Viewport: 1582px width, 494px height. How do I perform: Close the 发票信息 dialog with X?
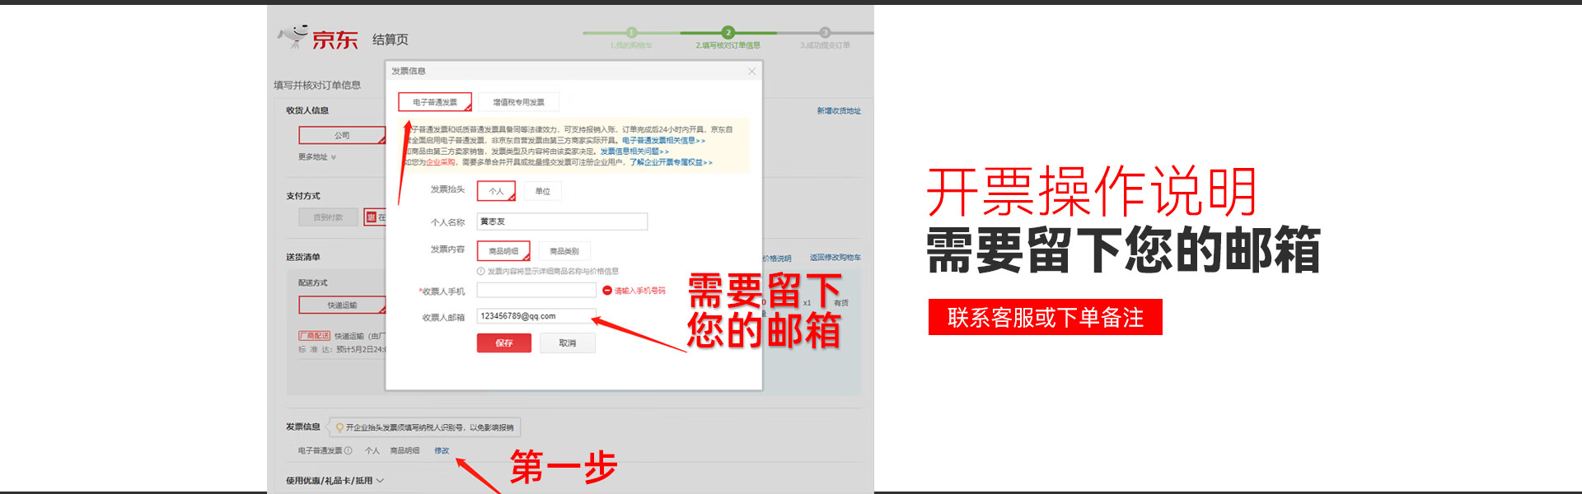tap(751, 72)
